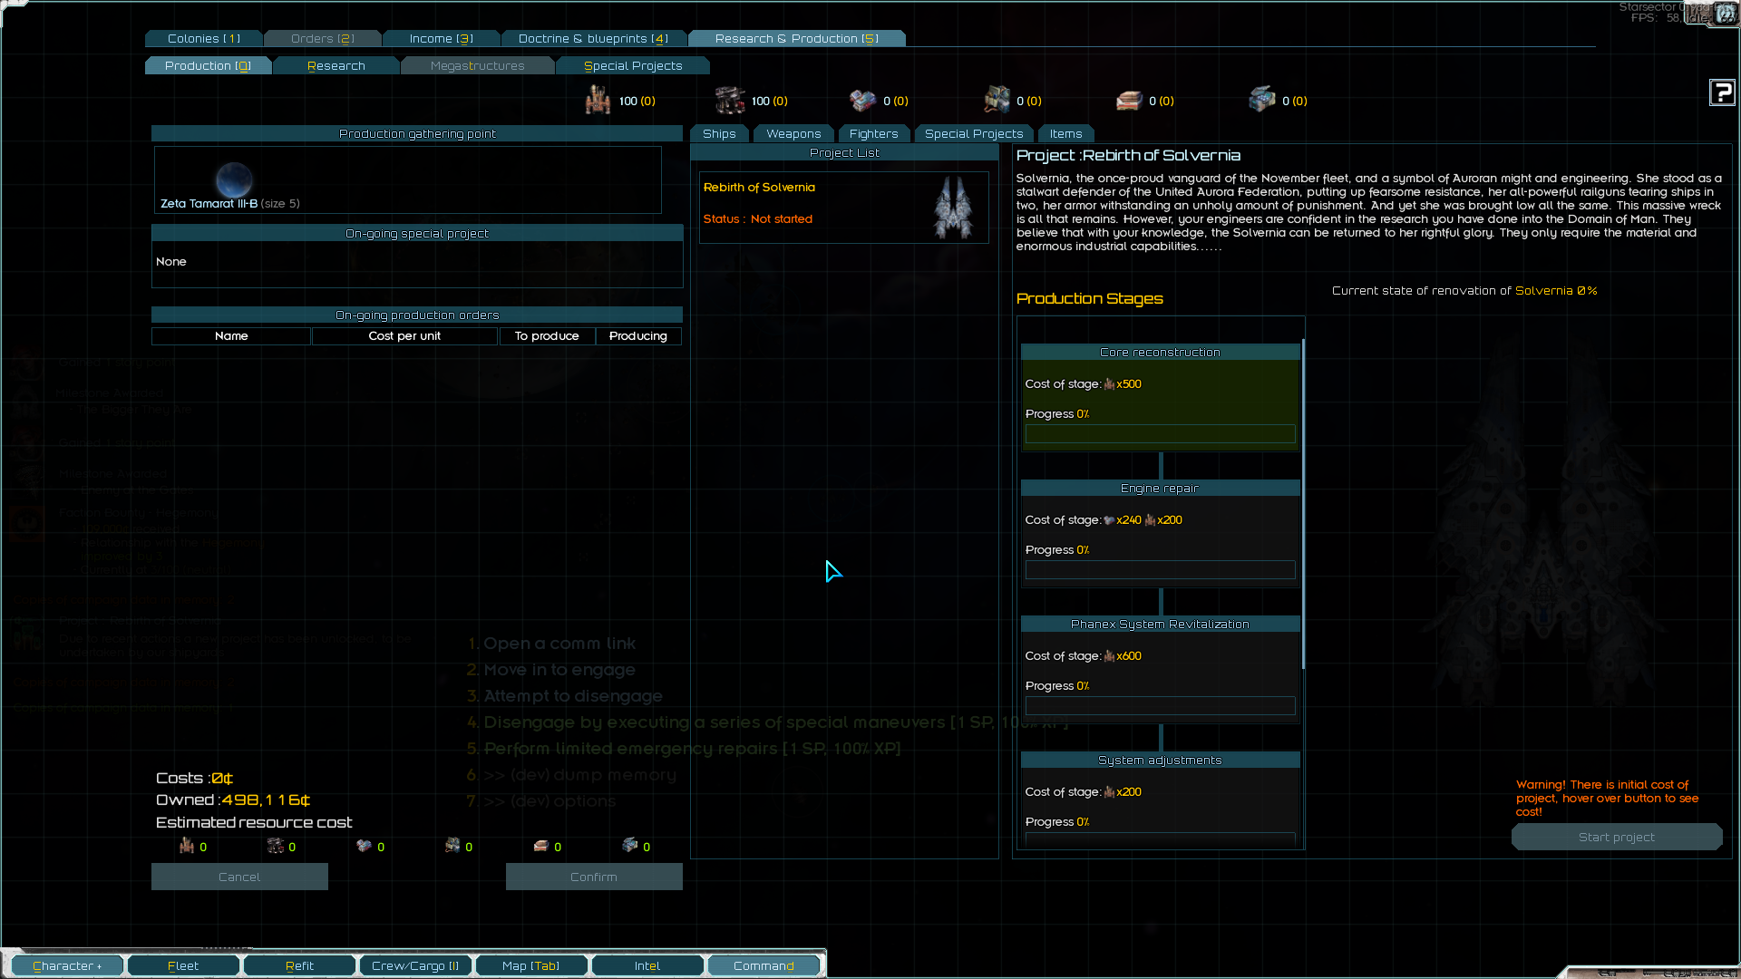Click fifth estimated resource cost icon
Viewport: 1741px width, 979px height.
click(x=541, y=846)
